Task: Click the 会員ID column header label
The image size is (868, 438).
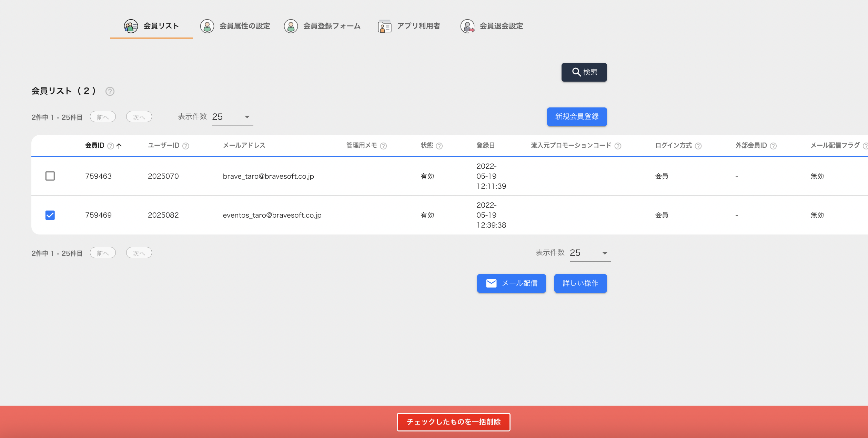Action: coord(95,146)
